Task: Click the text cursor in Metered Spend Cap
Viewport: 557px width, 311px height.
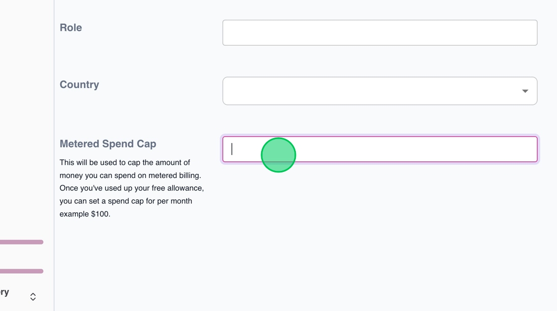Action: (232, 149)
